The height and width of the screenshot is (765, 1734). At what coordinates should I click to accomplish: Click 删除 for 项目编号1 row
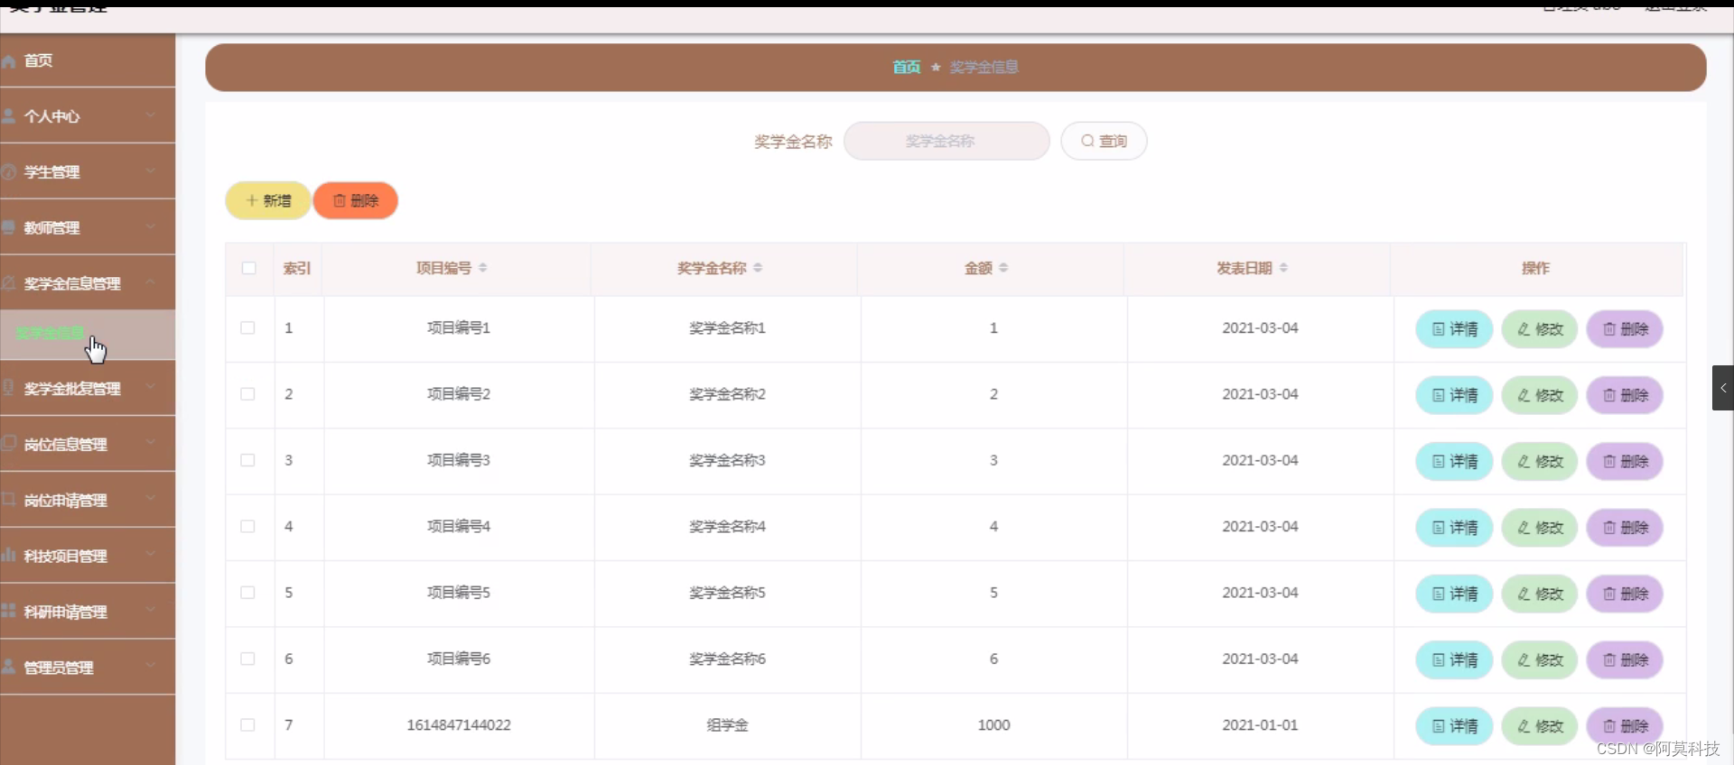pos(1625,329)
